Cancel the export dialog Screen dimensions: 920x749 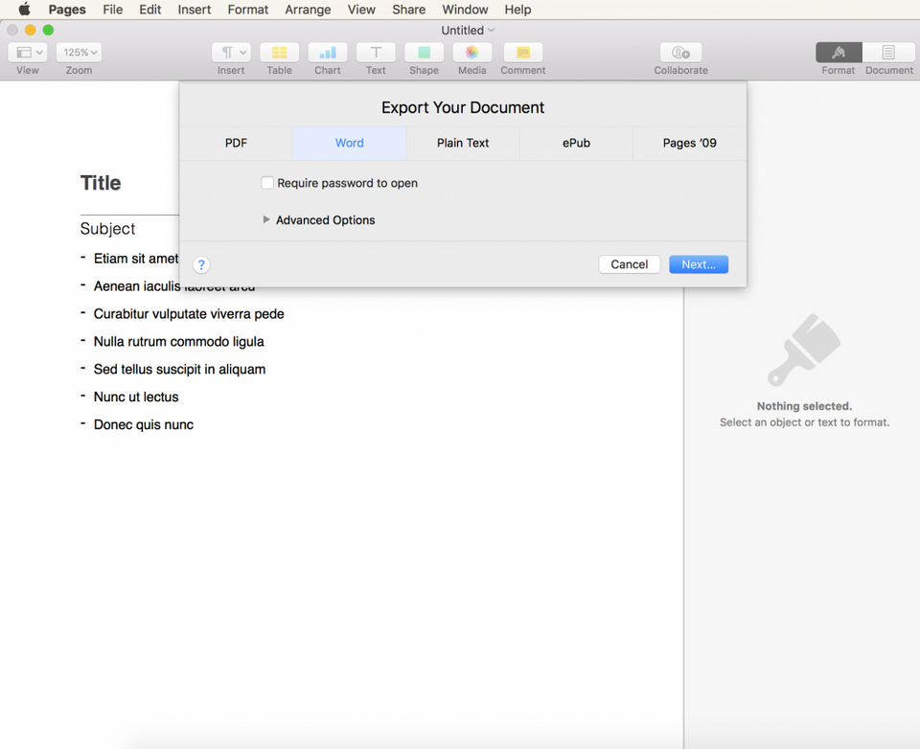click(629, 264)
